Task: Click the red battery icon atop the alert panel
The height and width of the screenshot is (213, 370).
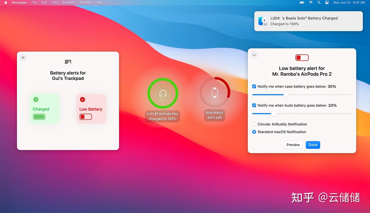Action: [x=302, y=57]
